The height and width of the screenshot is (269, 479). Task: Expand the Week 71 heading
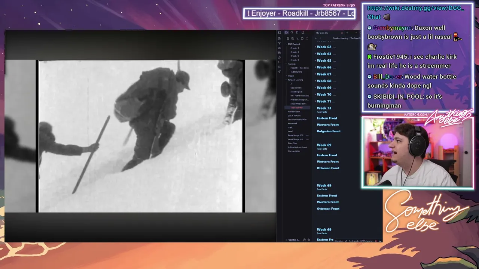click(x=315, y=101)
